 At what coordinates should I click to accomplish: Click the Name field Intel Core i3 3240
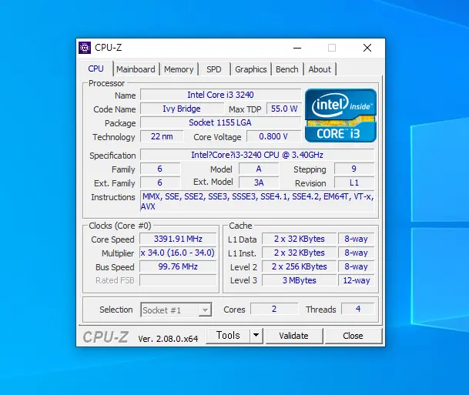(221, 95)
